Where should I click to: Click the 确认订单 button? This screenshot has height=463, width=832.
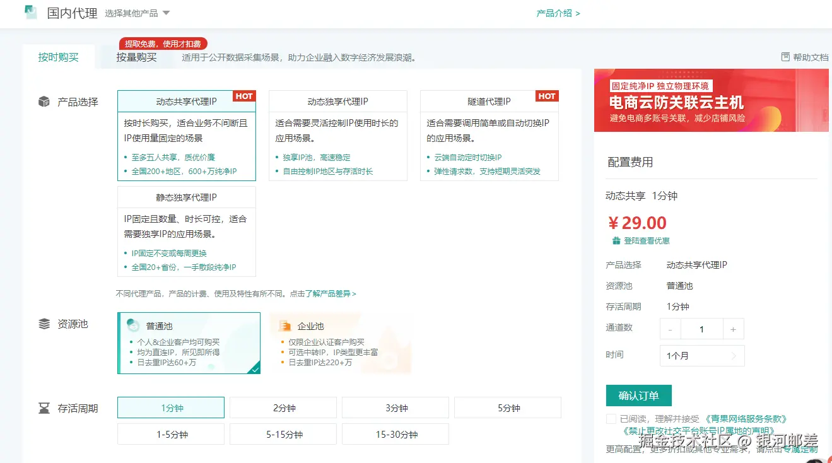coord(638,396)
